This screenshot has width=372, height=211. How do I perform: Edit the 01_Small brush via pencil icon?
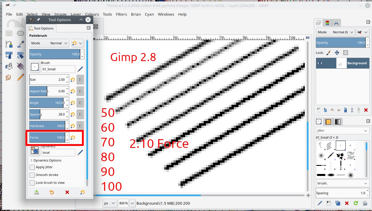click(x=80, y=69)
